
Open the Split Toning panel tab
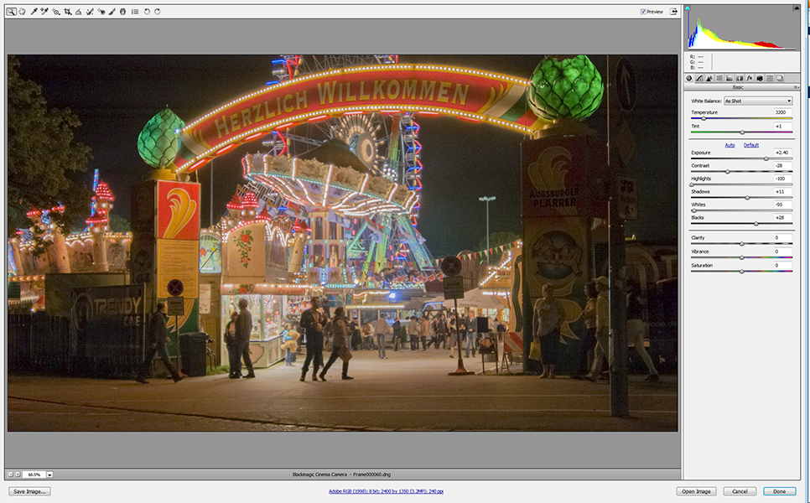pos(730,79)
